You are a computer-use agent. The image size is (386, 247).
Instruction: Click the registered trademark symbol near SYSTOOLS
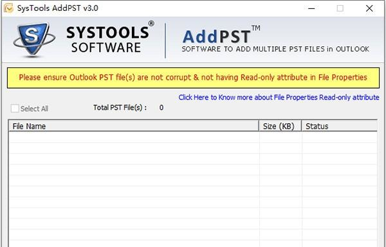[151, 24]
